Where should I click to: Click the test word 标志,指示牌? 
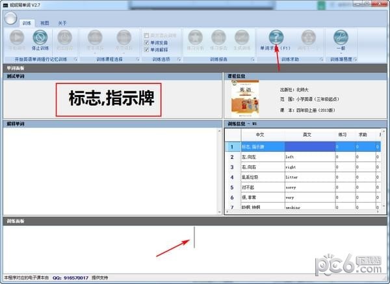tap(111, 99)
